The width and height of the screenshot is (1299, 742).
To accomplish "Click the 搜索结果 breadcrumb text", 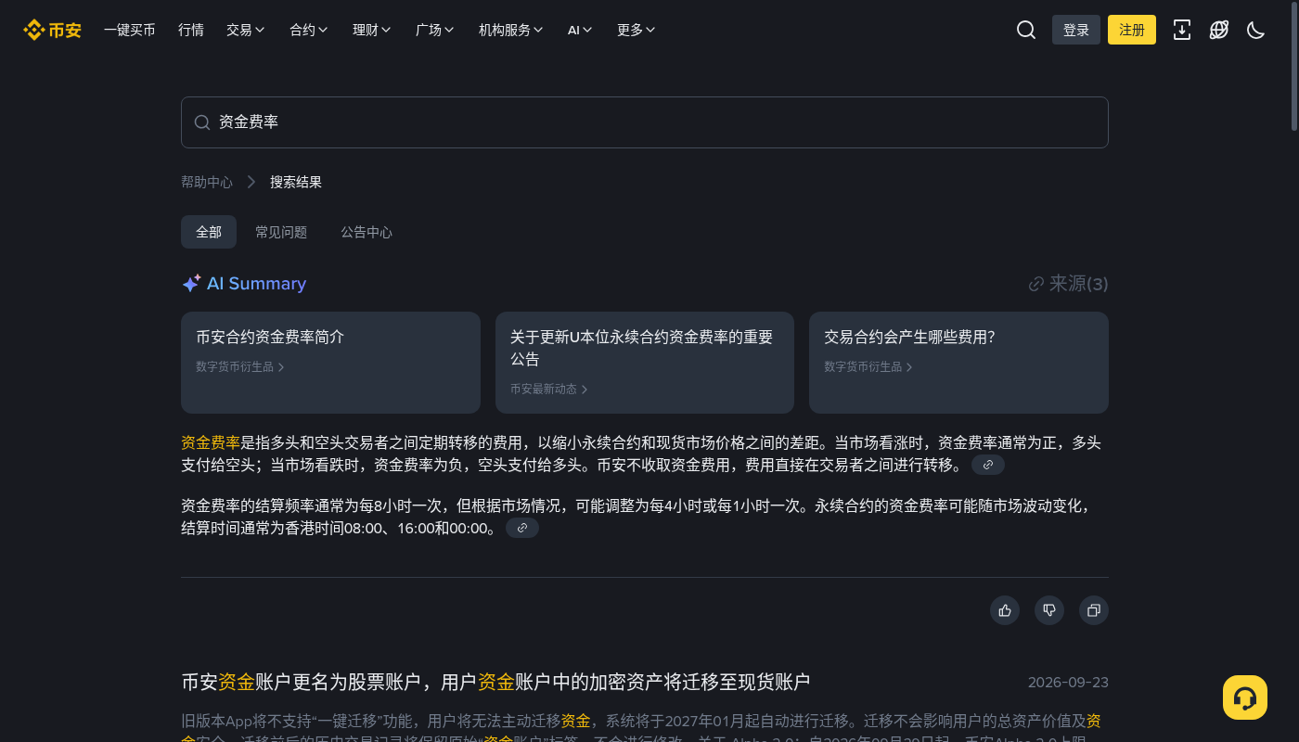I will [296, 182].
